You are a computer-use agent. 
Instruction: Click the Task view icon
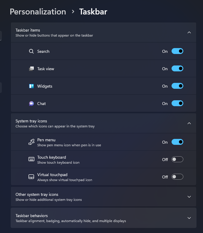[x=31, y=69]
